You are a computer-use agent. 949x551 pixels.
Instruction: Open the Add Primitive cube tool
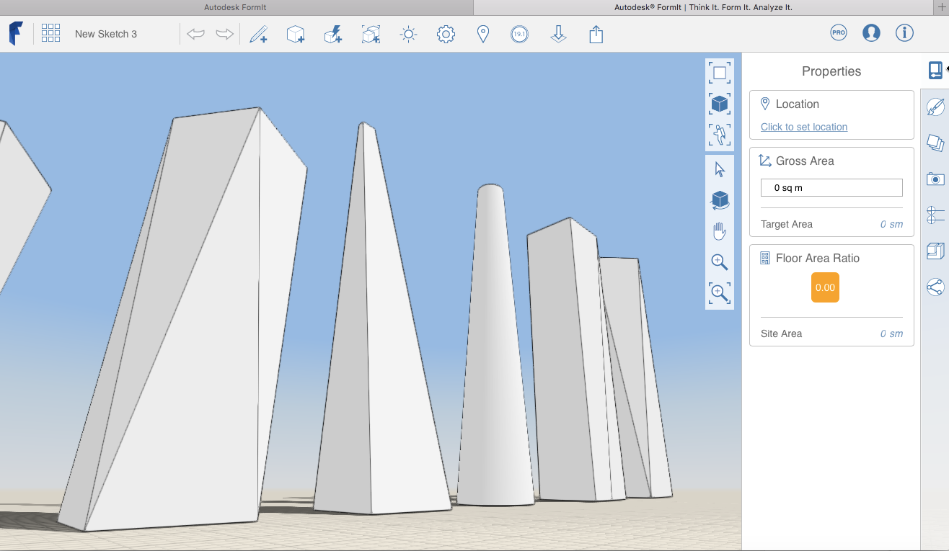point(295,34)
